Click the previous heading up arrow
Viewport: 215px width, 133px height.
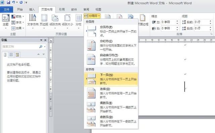39,55
